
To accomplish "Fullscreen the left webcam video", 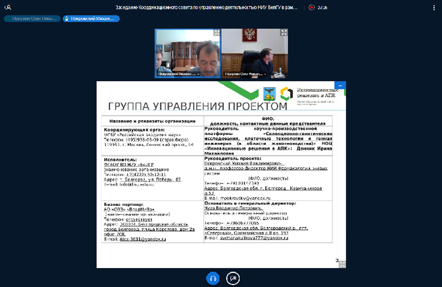I will [x=217, y=33].
